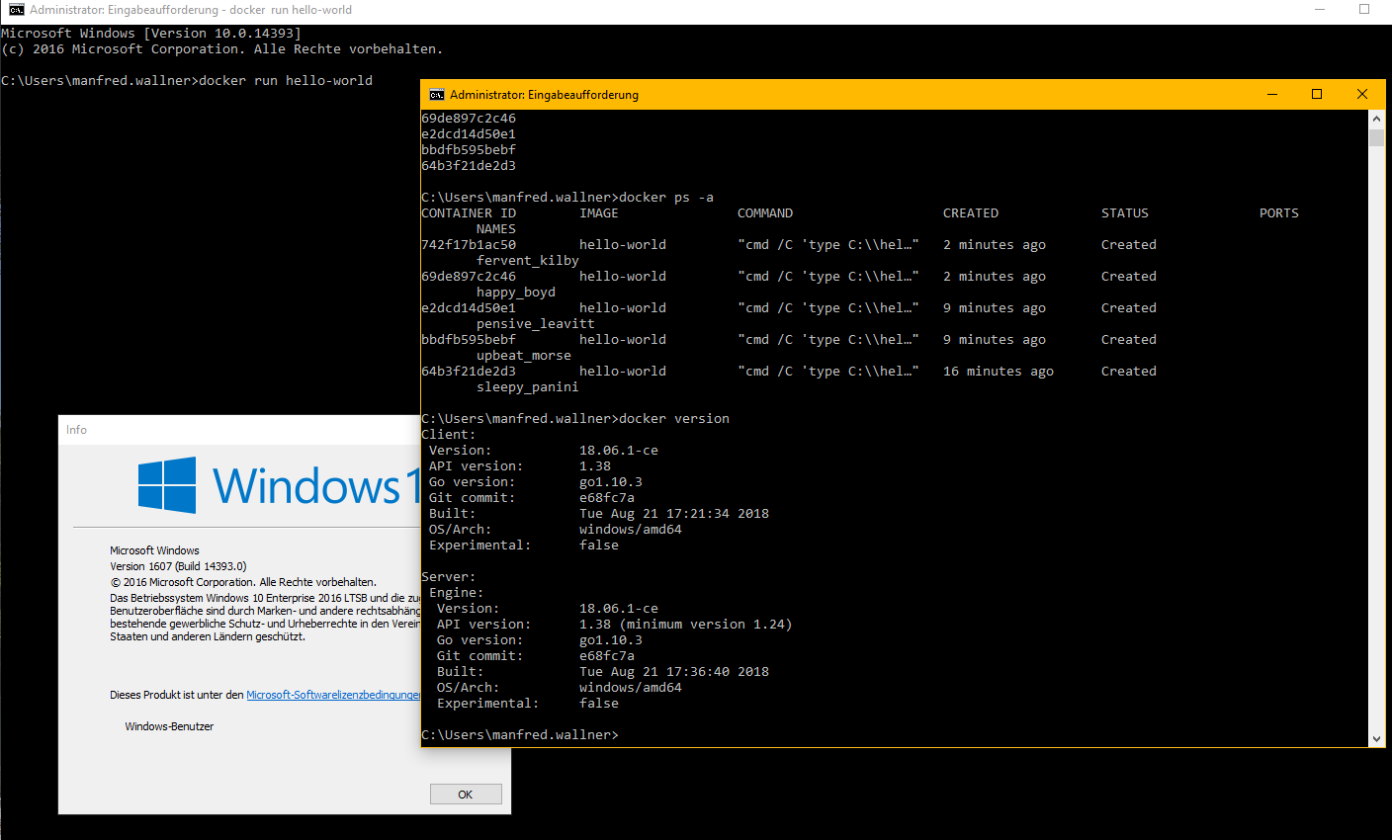Click the scrollbar down arrow in the front console
The width and height of the screenshot is (1392, 840).
(1376, 739)
